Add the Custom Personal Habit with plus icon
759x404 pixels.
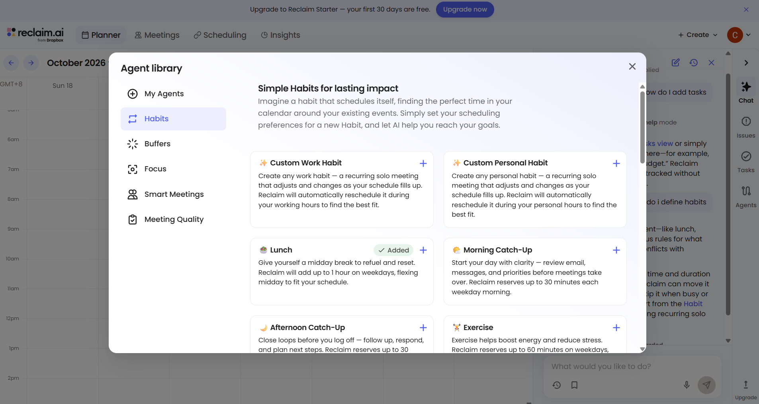[616, 163]
